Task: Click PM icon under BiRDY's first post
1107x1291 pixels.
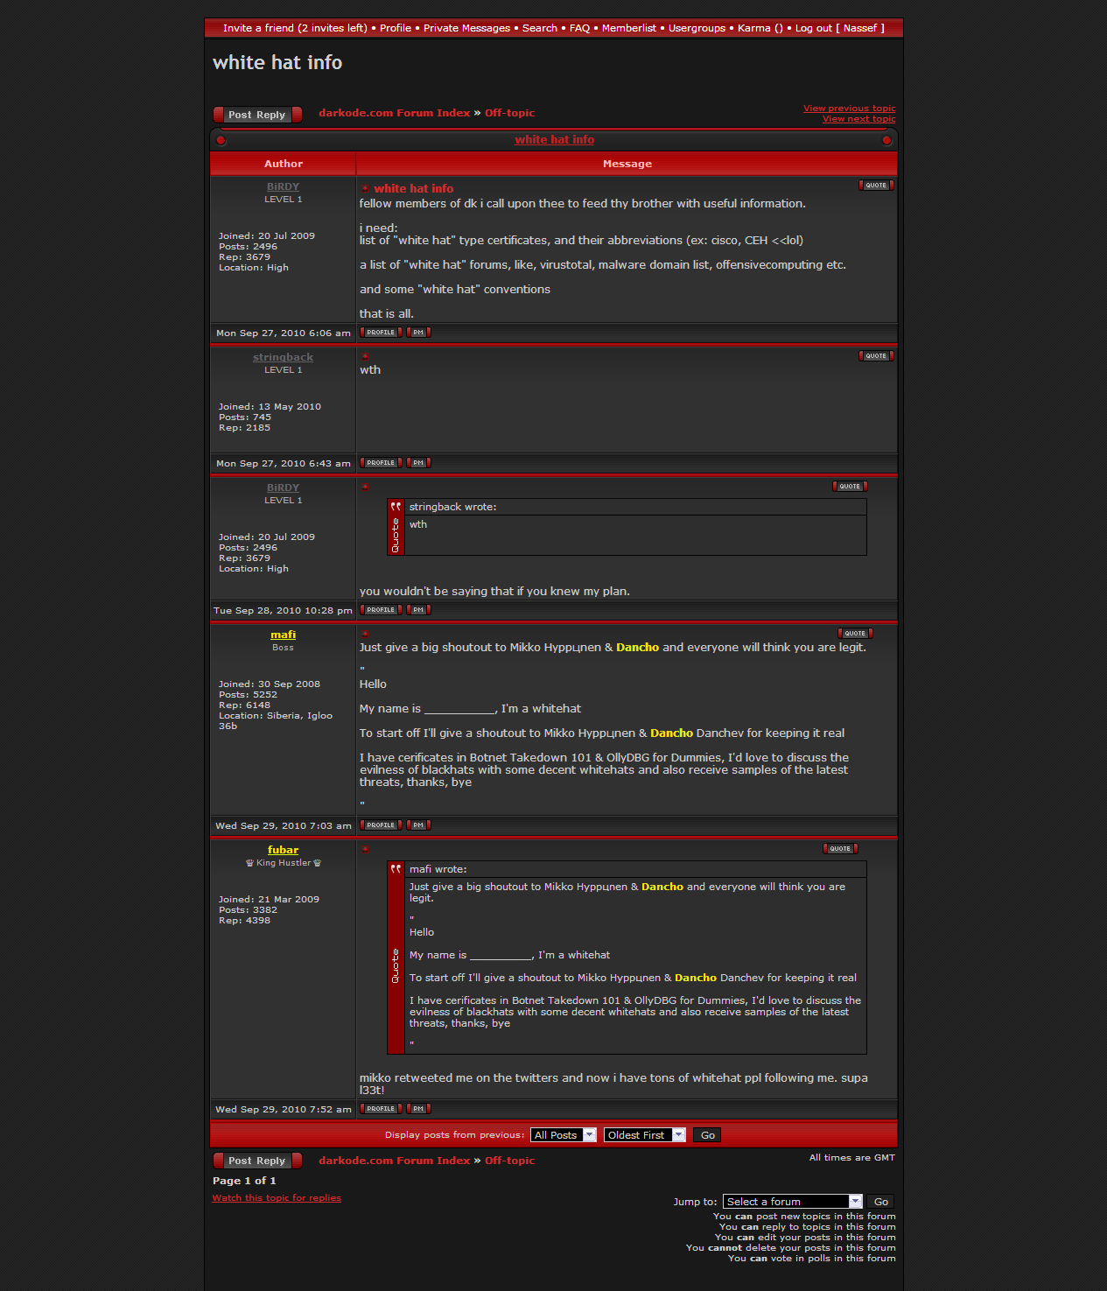Action: pos(418,333)
